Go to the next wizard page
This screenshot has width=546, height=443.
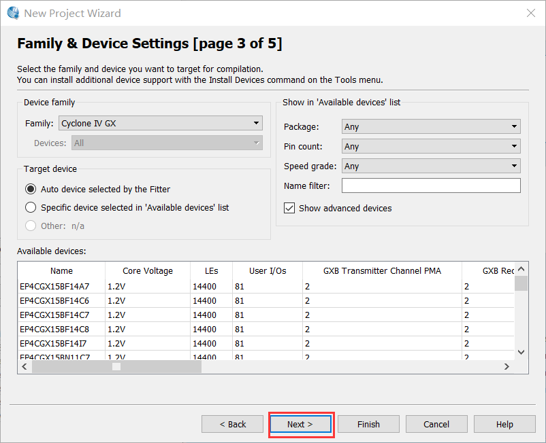pyautogui.click(x=300, y=424)
